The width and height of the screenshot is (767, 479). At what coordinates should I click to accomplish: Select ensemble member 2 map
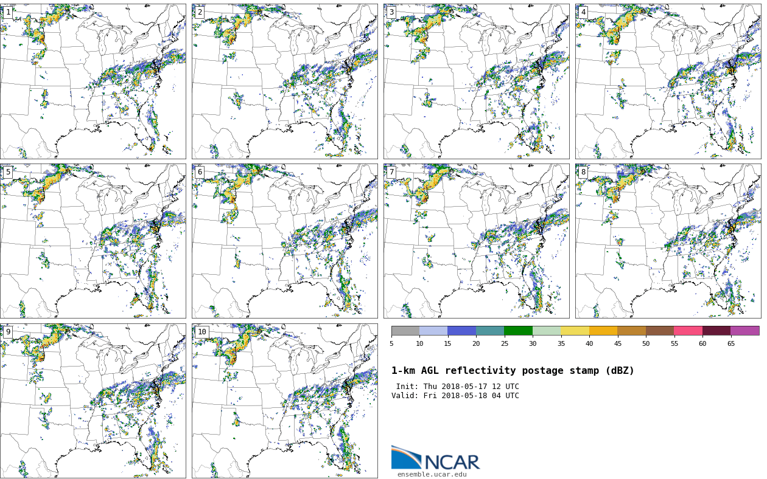click(284, 81)
